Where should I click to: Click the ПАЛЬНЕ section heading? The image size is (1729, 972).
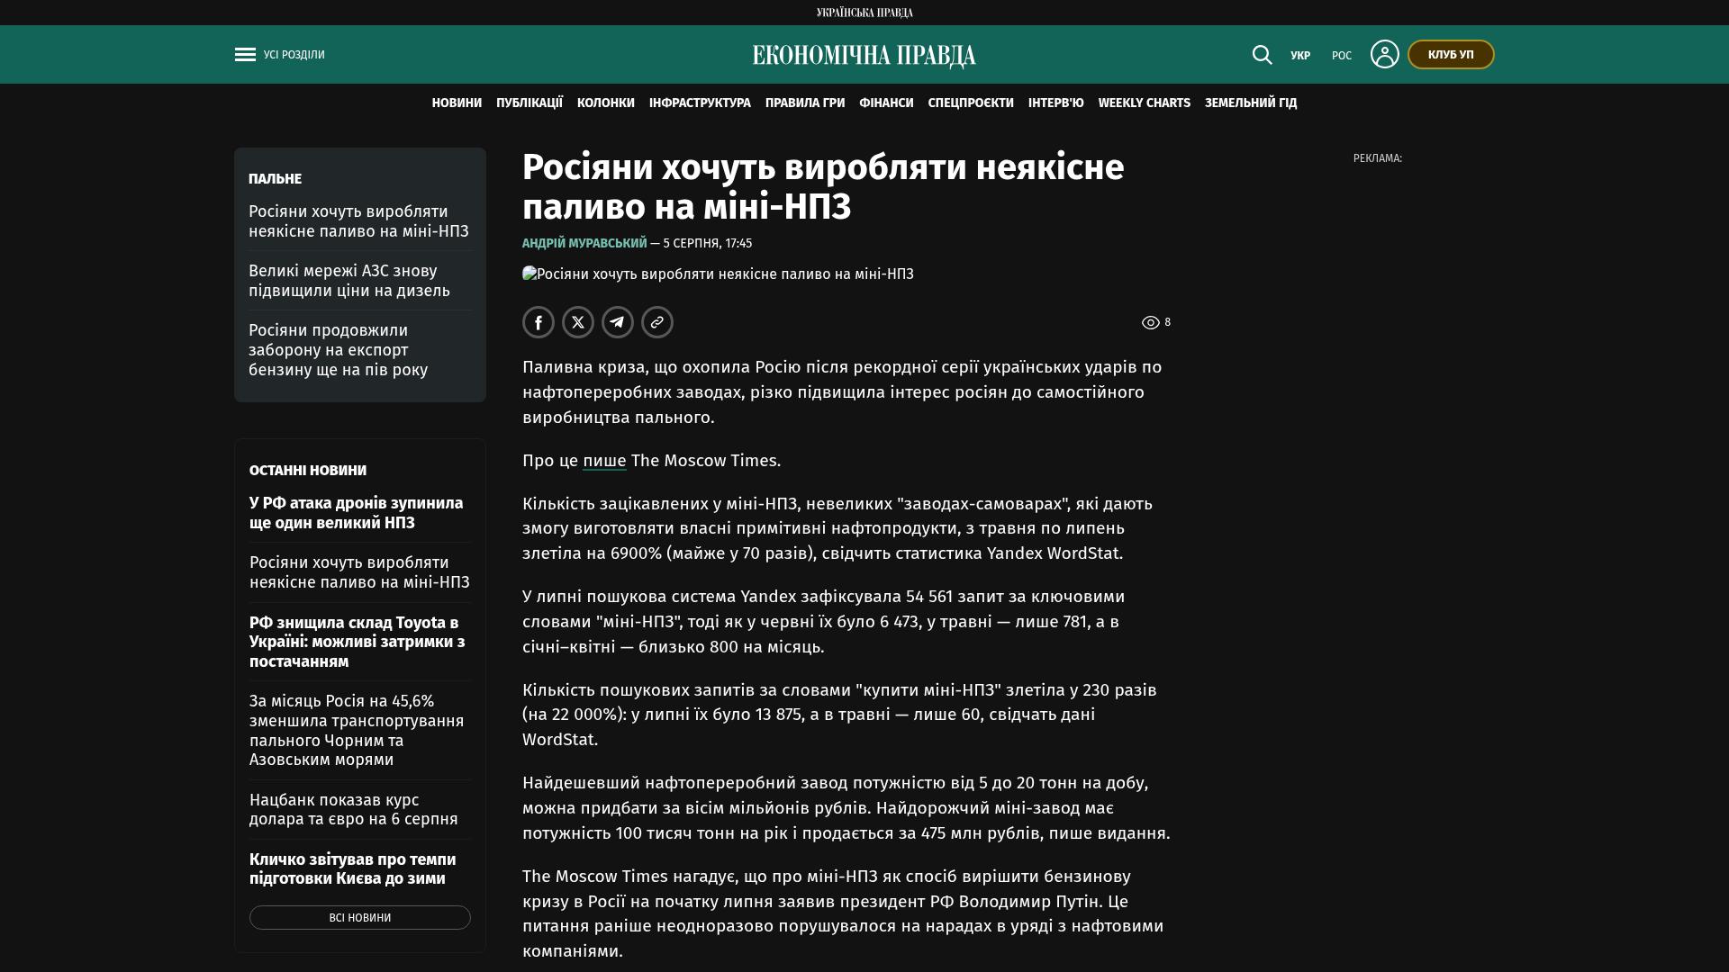pyautogui.click(x=275, y=179)
